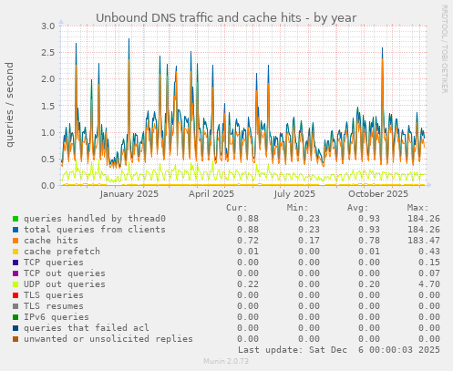Click the 2.5 y-axis tick label

click(48, 53)
